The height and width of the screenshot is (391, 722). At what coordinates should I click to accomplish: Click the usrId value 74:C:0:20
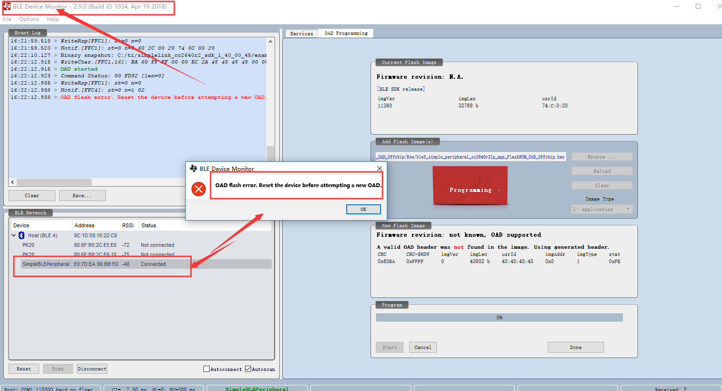tap(555, 106)
